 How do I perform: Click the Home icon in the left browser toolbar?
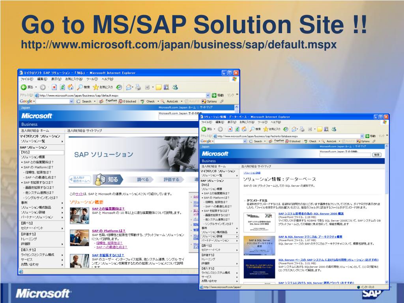coord(70,87)
